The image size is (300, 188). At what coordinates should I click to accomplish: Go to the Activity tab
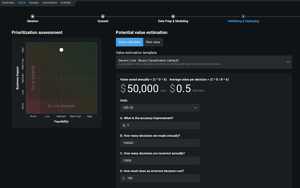66,3
